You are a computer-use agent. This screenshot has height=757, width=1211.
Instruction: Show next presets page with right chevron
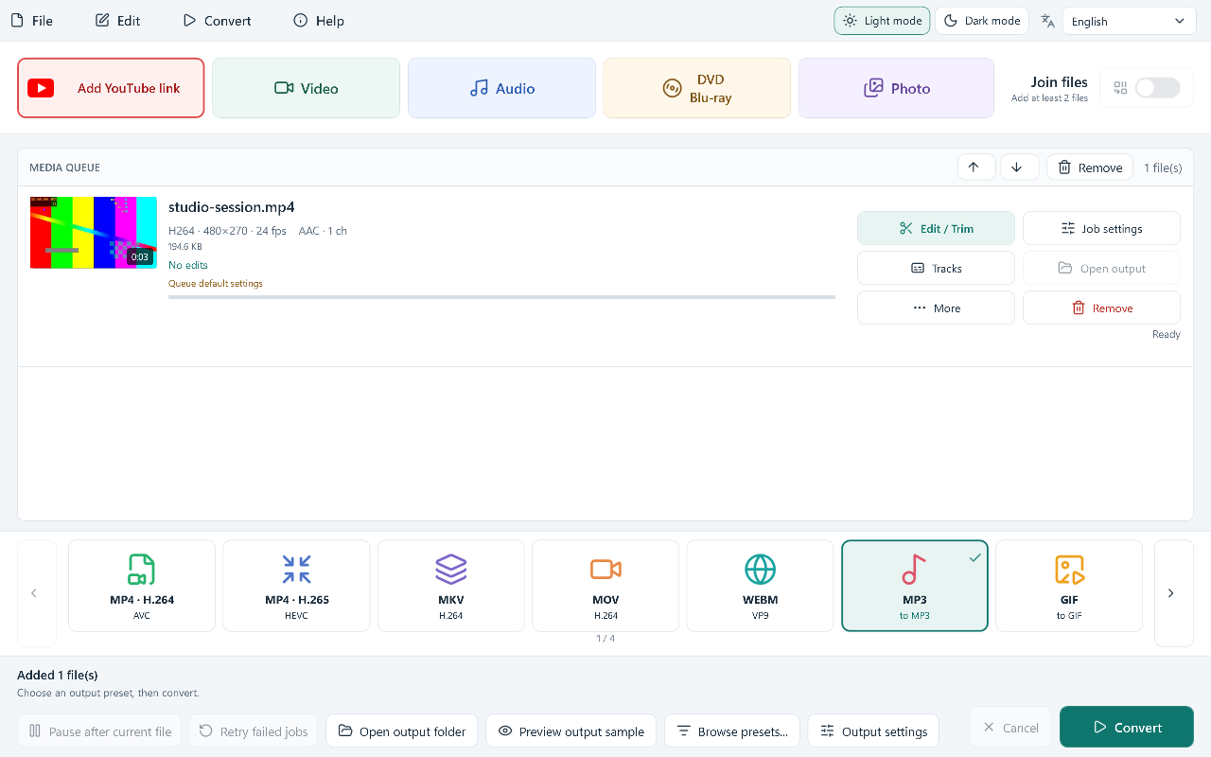pos(1171,593)
